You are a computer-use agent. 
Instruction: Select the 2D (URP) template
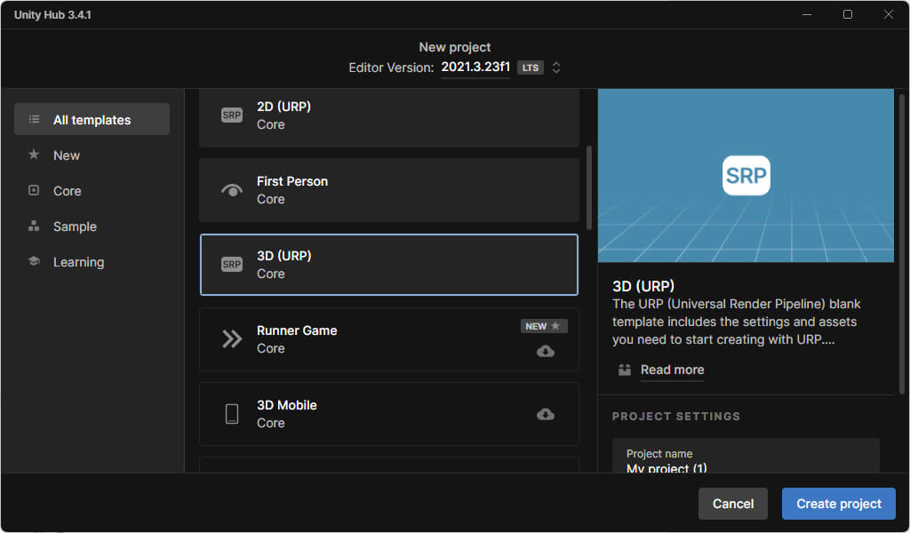[389, 118]
